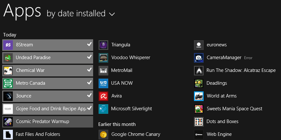Click the 'Earlier this month' group heading

(117, 124)
